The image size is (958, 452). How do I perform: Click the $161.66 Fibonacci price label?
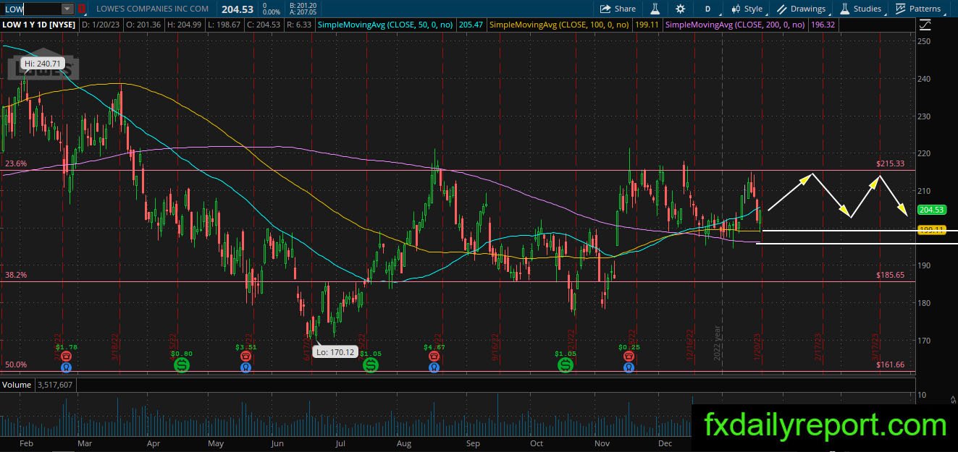(890, 365)
